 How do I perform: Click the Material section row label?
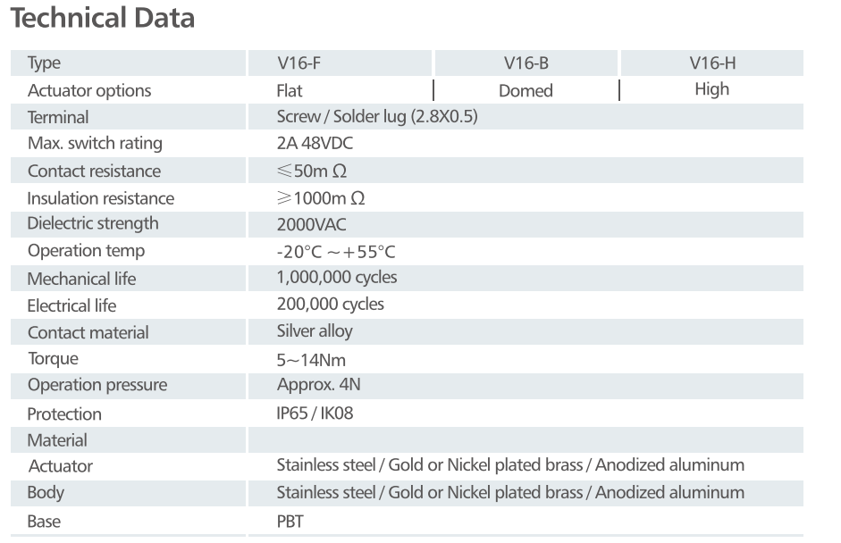pos(57,440)
